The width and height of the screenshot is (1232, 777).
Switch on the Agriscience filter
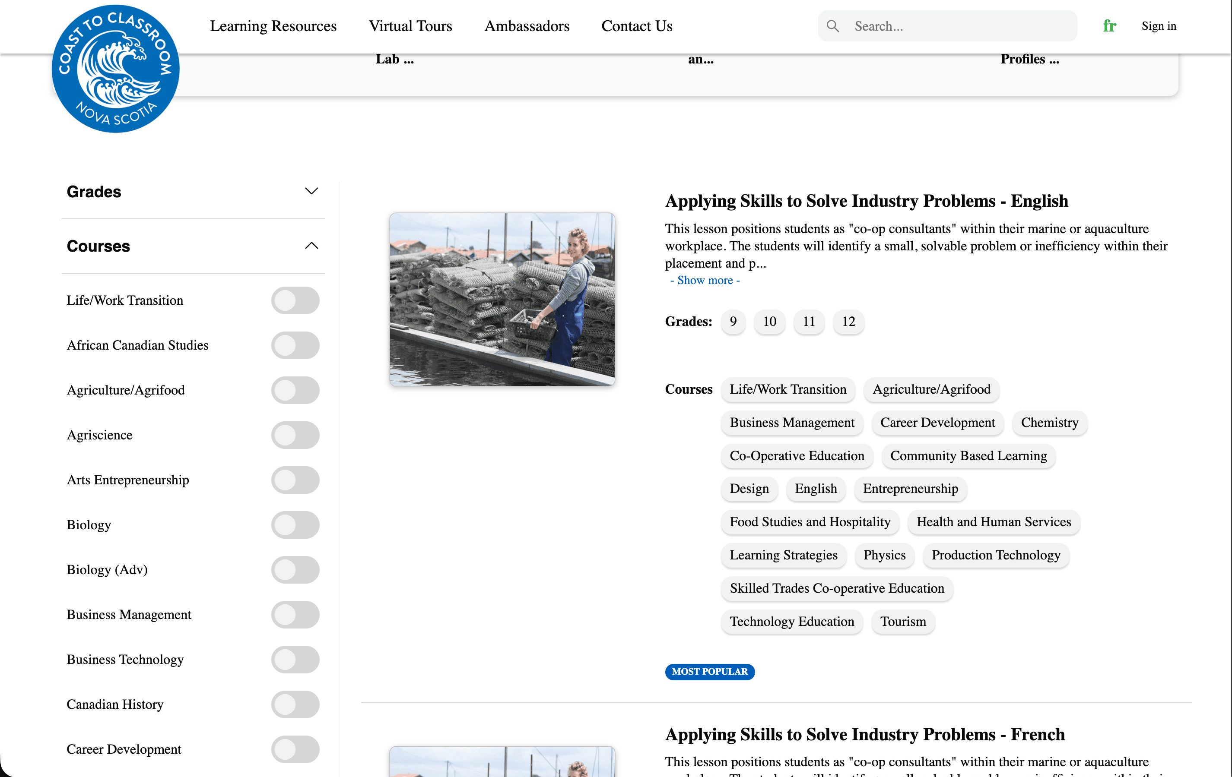pos(295,435)
